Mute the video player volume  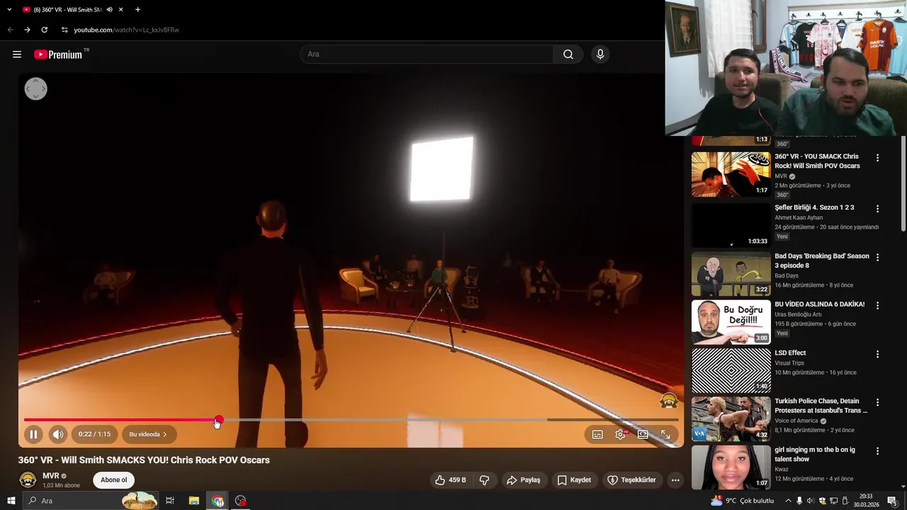coord(58,434)
